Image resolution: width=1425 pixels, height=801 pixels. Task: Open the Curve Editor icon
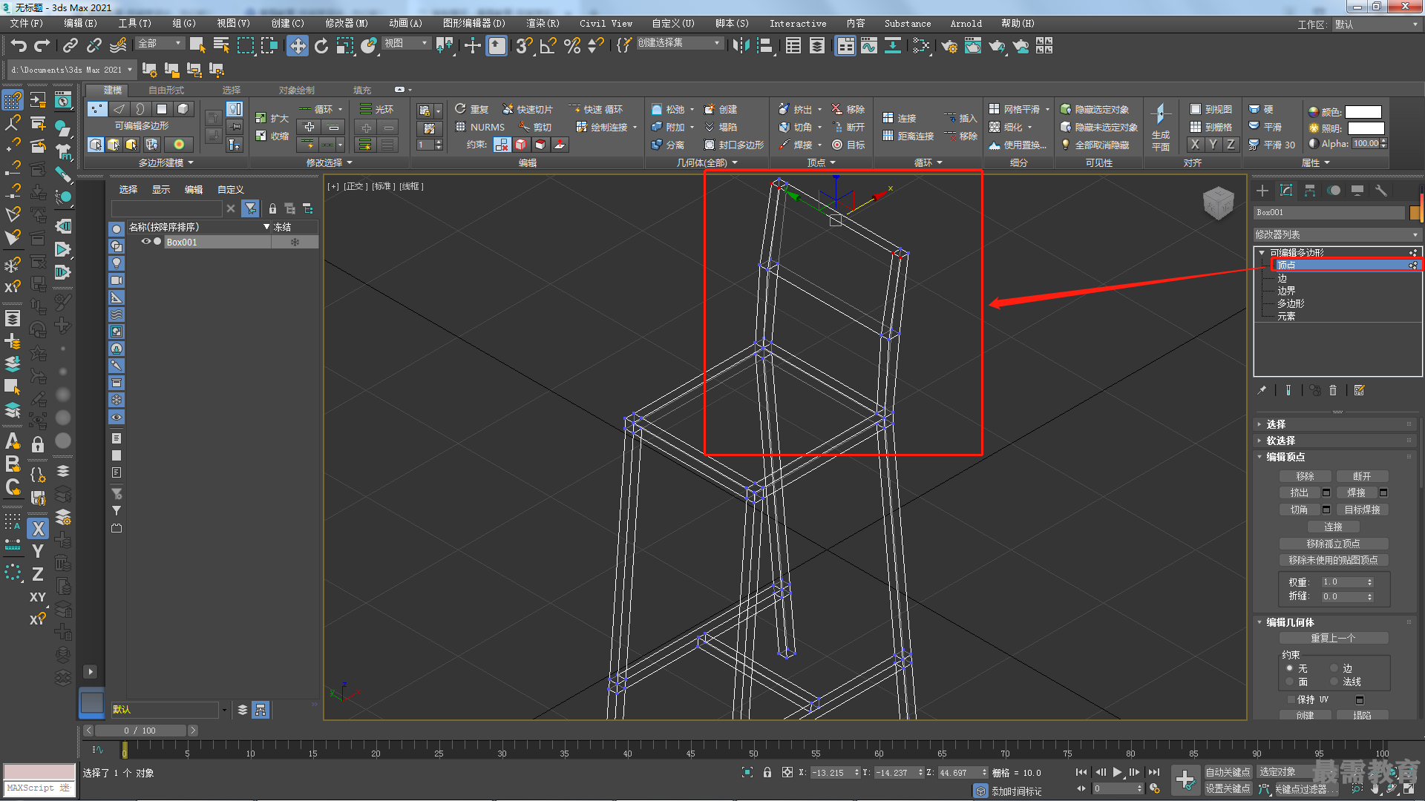[868, 46]
